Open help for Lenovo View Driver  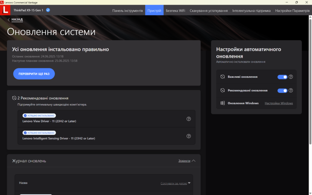pos(189,119)
